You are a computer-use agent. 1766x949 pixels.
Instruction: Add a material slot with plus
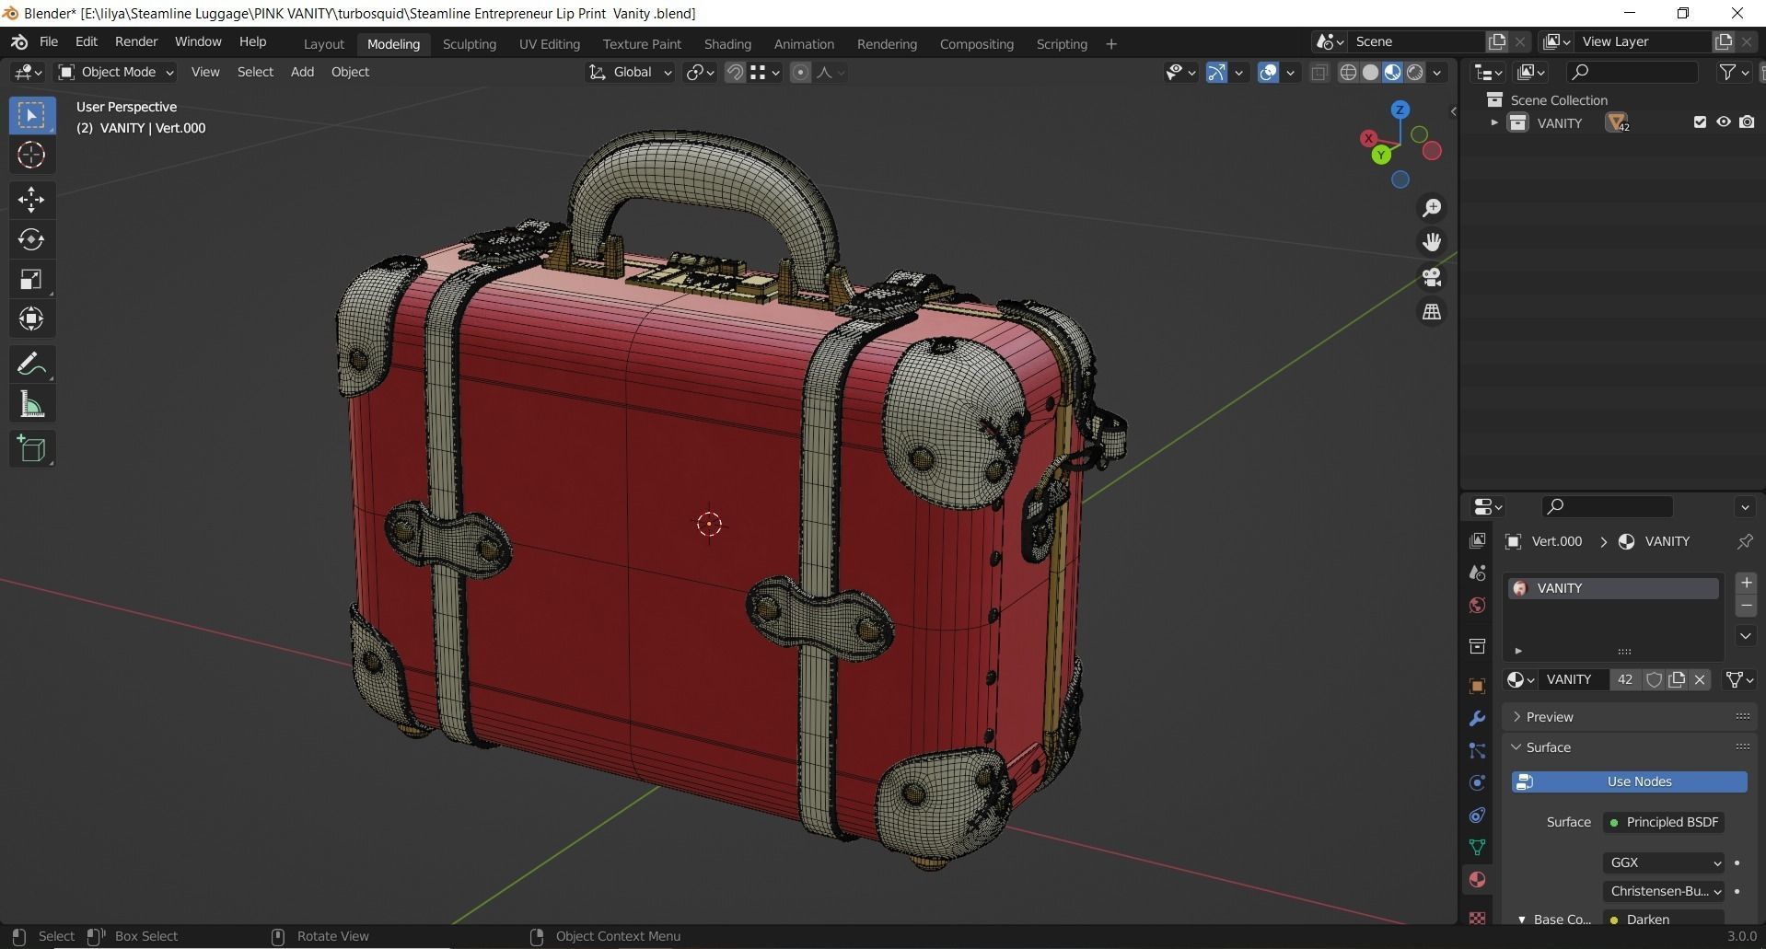point(1746,583)
